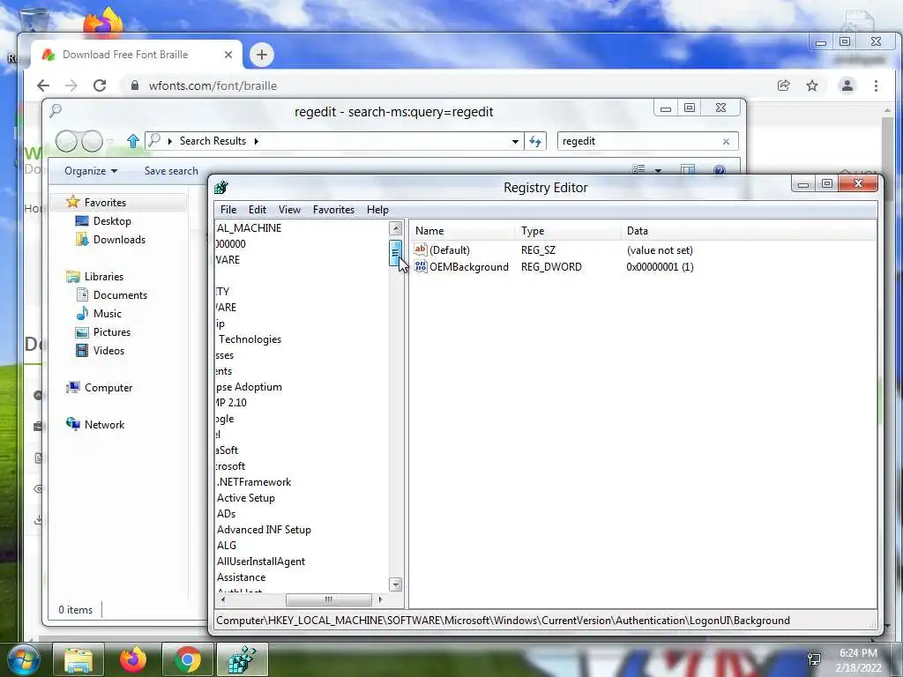Click the tree pane vertical scrollbar thumb

[x=396, y=253]
